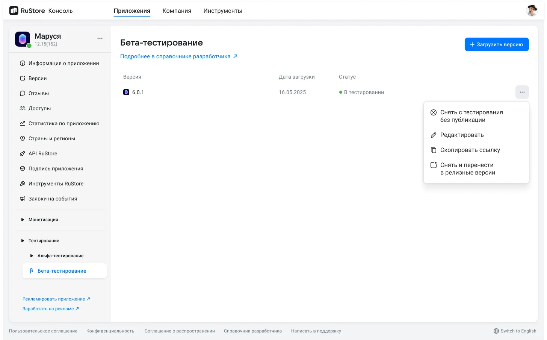Click the icon for Снять и перенести в релизные версии

coord(434,165)
